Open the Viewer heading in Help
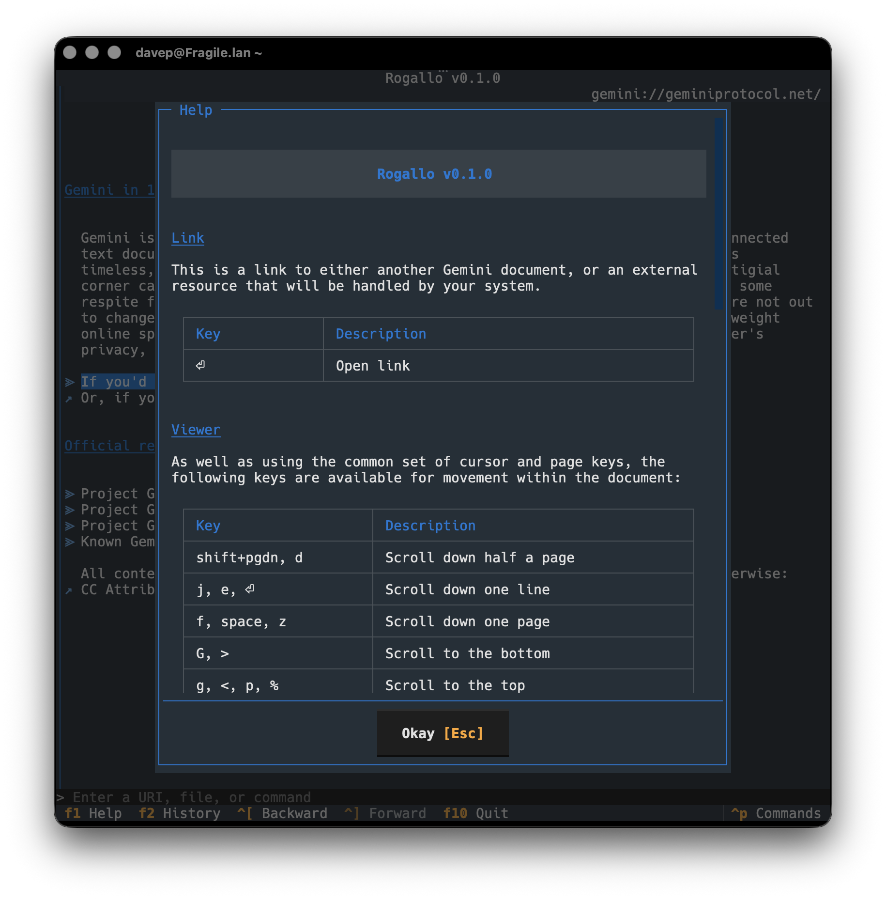This screenshot has height=899, width=886. tap(196, 430)
